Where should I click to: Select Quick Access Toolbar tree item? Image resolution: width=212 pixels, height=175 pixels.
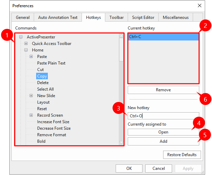(52, 44)
